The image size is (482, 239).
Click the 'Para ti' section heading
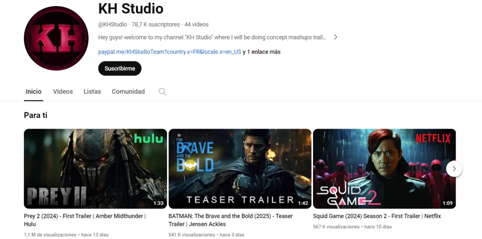[36, 116]
